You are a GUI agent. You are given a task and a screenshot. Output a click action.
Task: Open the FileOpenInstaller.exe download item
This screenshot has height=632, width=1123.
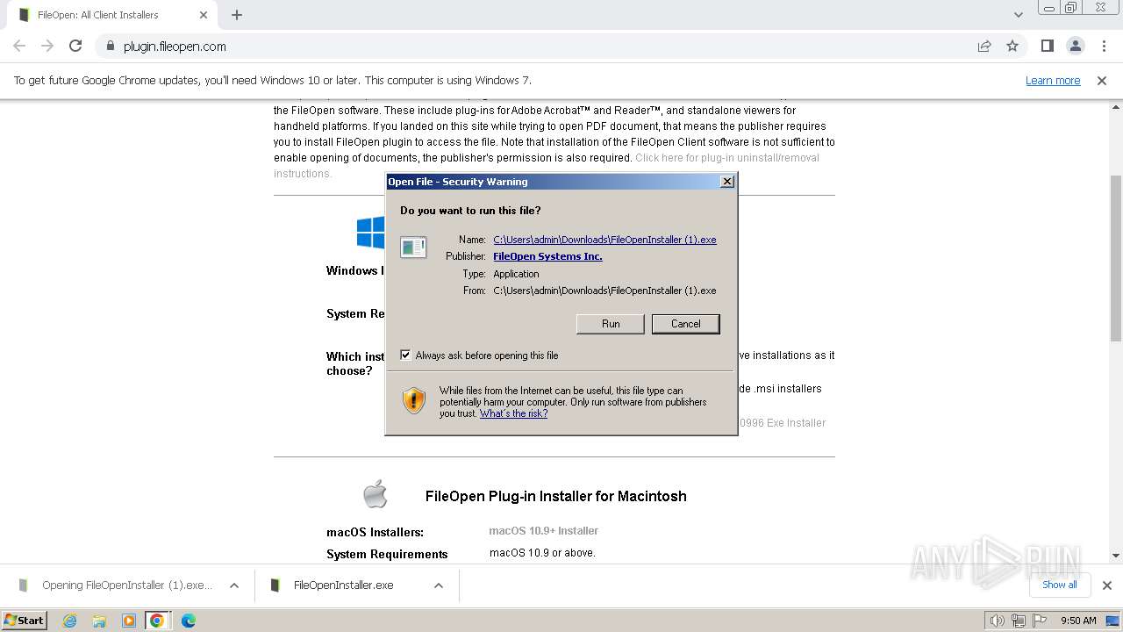343,585
